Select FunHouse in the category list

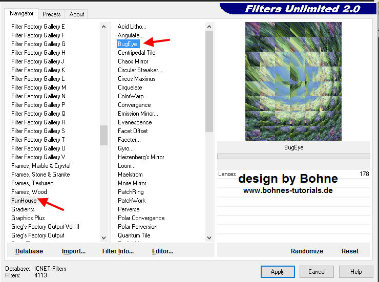click(x=24, y=201)
